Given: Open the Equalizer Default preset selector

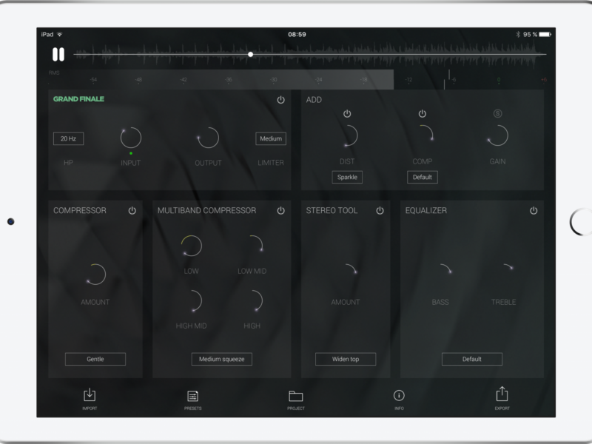Looking at the screenshot, I should click(x=472, y=359).
